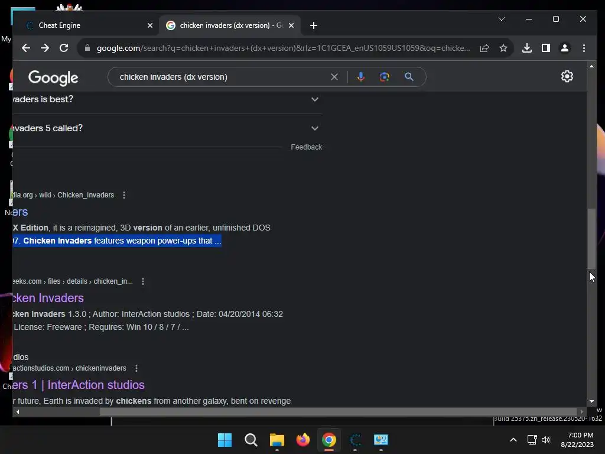Close the Cheat Engine tab
Viewport: 605px width, 454px height.
(149, 25)
